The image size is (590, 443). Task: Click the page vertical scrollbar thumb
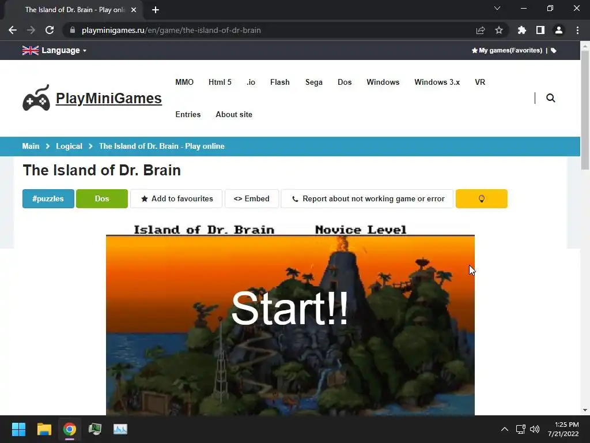585,109
